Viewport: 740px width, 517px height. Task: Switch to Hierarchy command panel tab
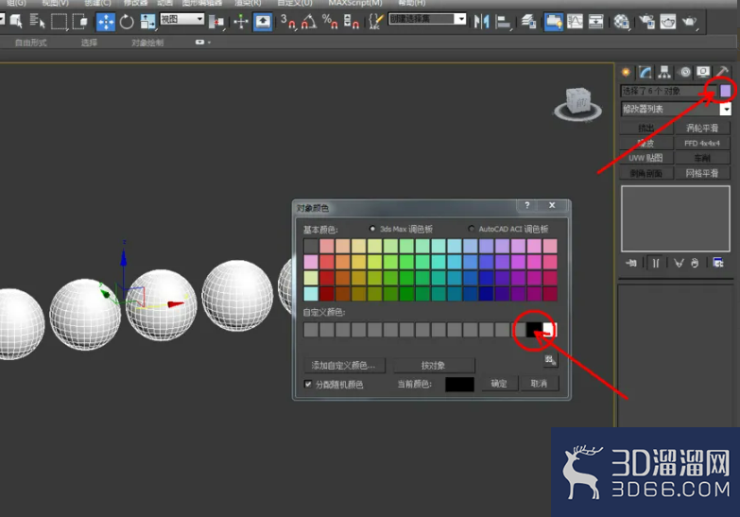[664, 72]
